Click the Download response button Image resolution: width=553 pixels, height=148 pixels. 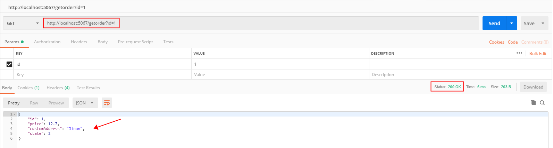pyautogui.click(x=533, y=87)
